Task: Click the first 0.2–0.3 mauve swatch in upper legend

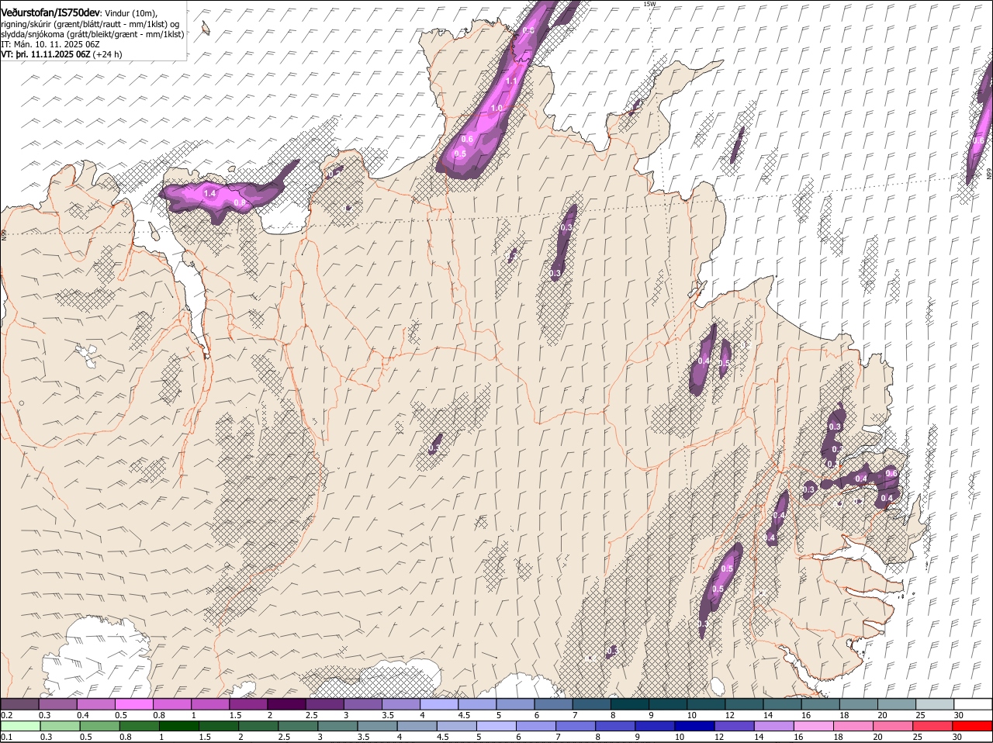Action: click(19, 704)
